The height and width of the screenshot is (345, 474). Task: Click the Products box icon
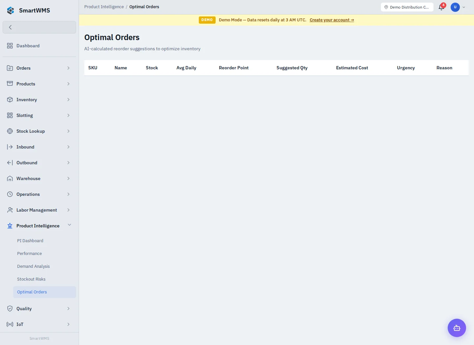10,84
